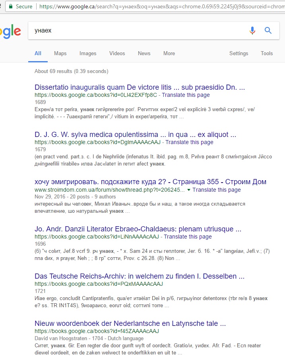Open хочу эмигрировать forum thread result

[150, 182]
